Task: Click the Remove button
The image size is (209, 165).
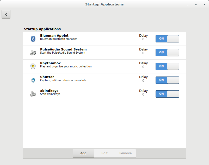Action: coord(125,153)
